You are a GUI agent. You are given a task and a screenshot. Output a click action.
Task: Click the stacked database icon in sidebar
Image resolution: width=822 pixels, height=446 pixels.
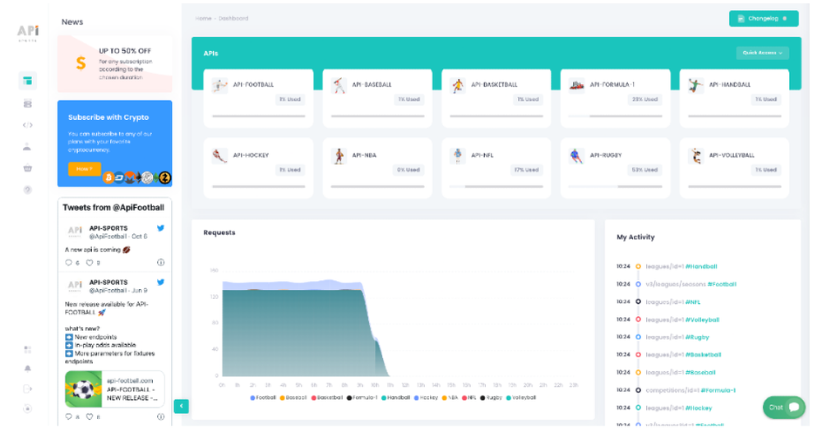(28, 103)
